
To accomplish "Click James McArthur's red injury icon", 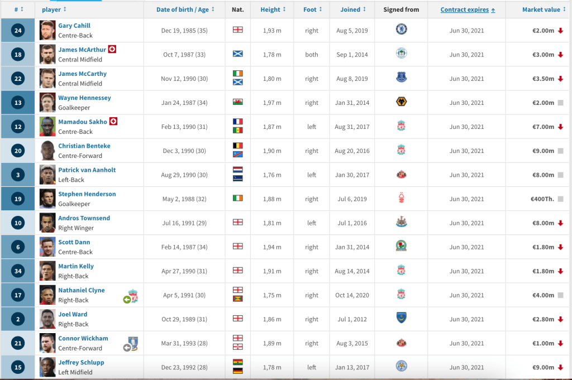I will [x=112, y=49].
